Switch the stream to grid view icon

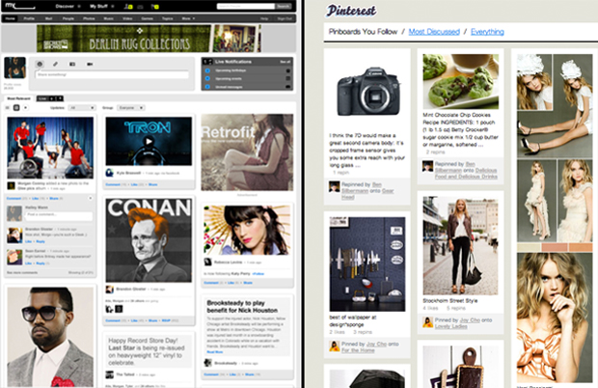click(x=16, y=108)
